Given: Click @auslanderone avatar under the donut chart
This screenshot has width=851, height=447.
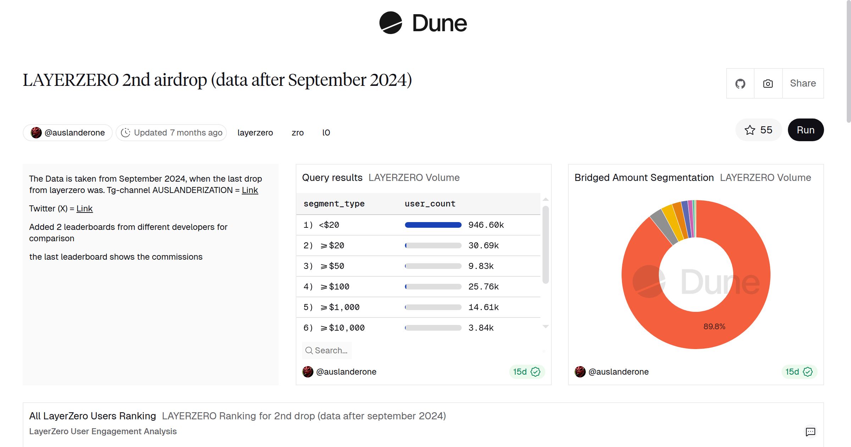Looking at the screenshot, I should pyautogui.click(x=580, y=372).
